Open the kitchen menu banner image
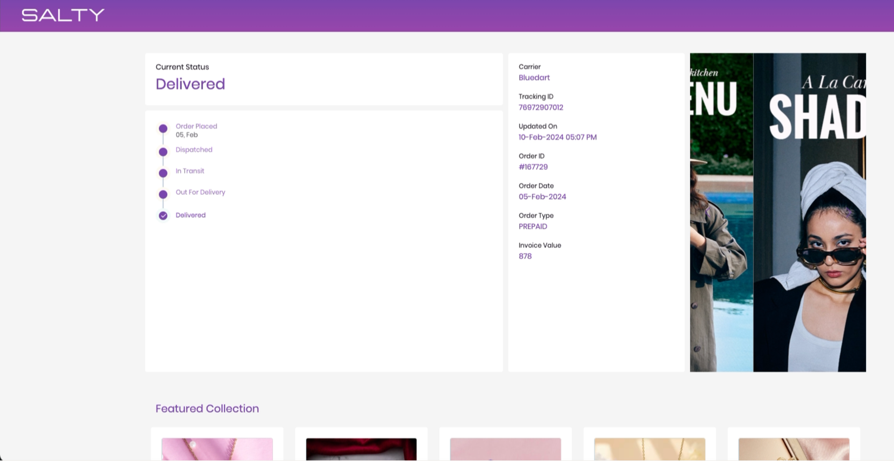Viewport: 894px width, 461px height. tap(721, 212)
